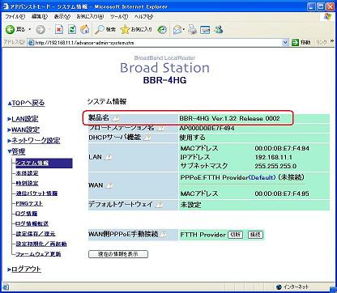The height and width of the screenshot is (293, 337).
Task: Click the Messenger people icon
Action: coord(219,29)
